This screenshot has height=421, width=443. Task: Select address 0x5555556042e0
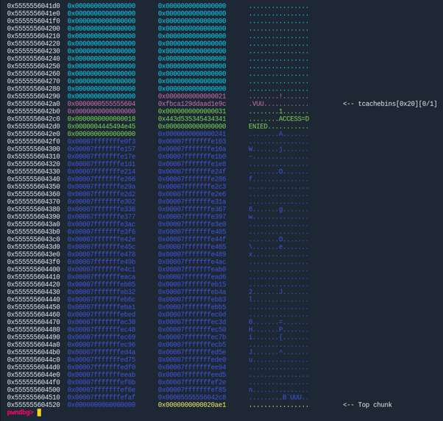coord(33,134)
